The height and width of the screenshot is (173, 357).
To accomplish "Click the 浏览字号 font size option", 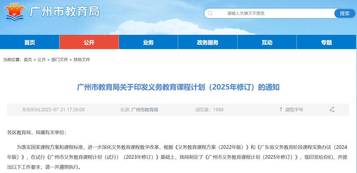I will (x=294, y=109).
